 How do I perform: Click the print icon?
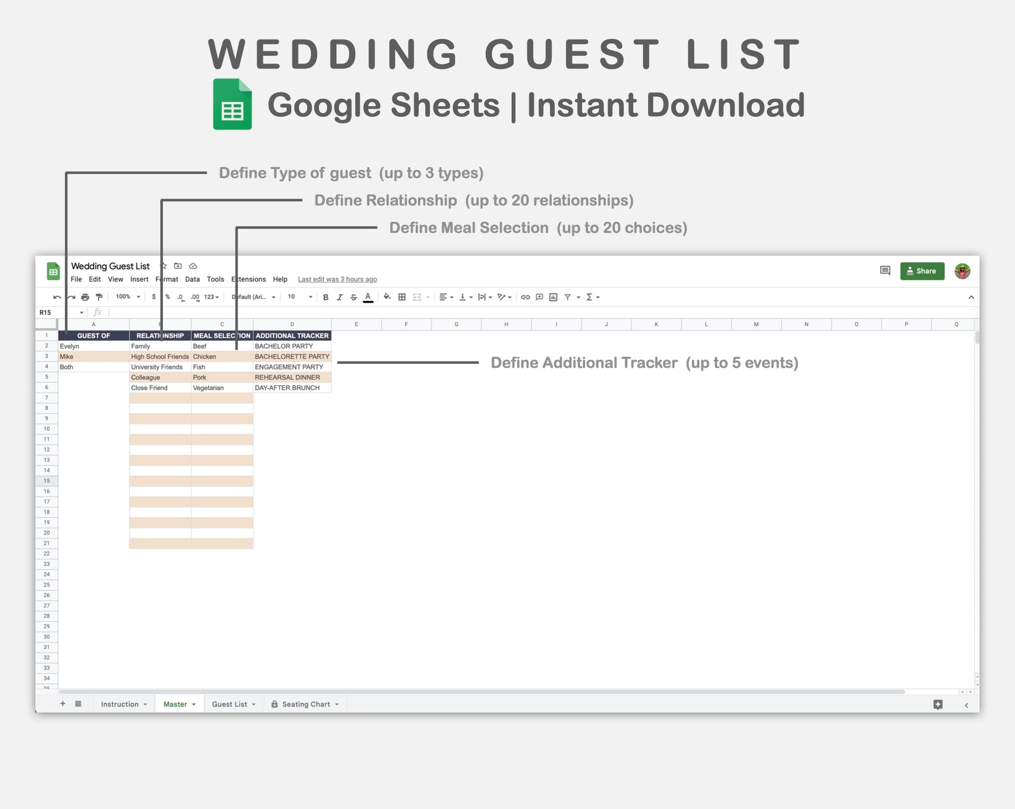point(85,297)
